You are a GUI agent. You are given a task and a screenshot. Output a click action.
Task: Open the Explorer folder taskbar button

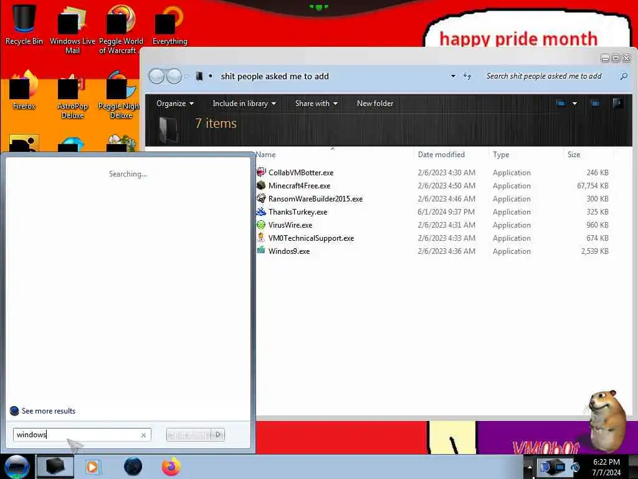(55, 467)
